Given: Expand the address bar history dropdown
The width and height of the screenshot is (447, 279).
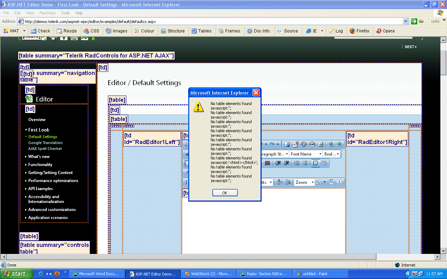Looking at the screenshot, I should coord(405,21).
